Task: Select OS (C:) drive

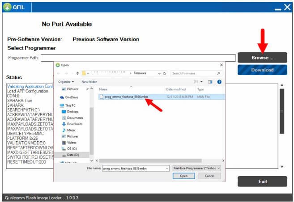Action: coord(69,149)
